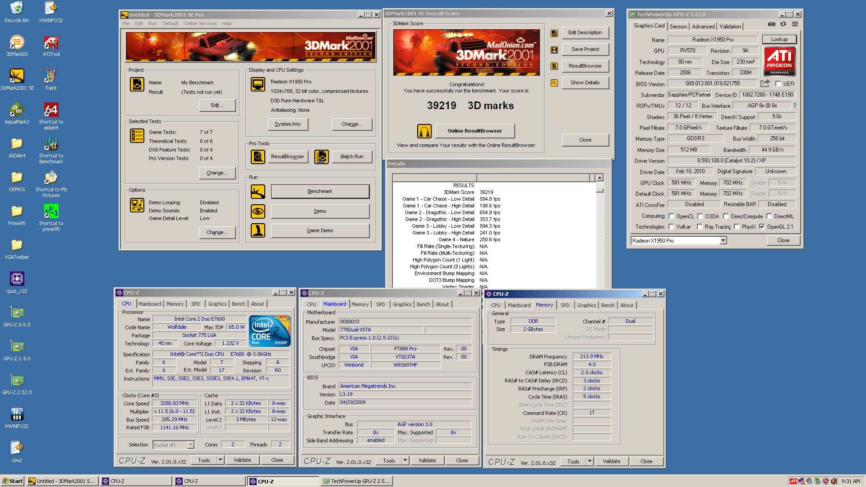Click the Benchmark run icon in 3DMark2001

click(x=258, y=192)
